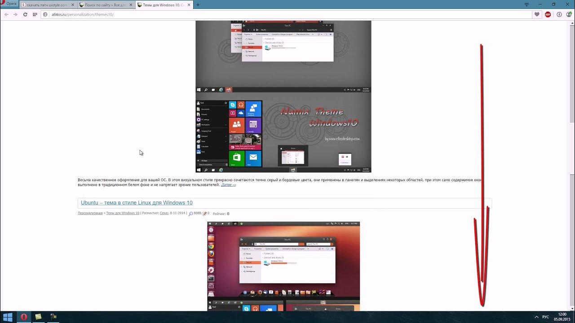The image size is (575, 323).
Task: Click the site info globe icon
Action: 46,14
